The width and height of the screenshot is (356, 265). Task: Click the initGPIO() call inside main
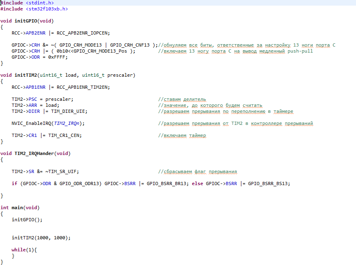point(27,220)
